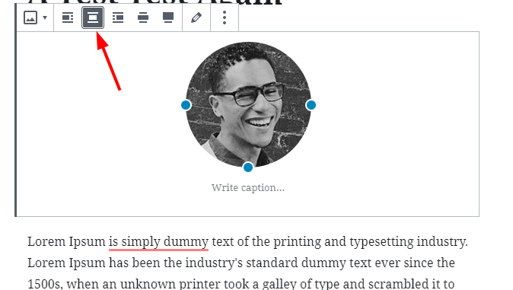Select the Align right icon
513x290 pixels.
click(x=118, y=18)
